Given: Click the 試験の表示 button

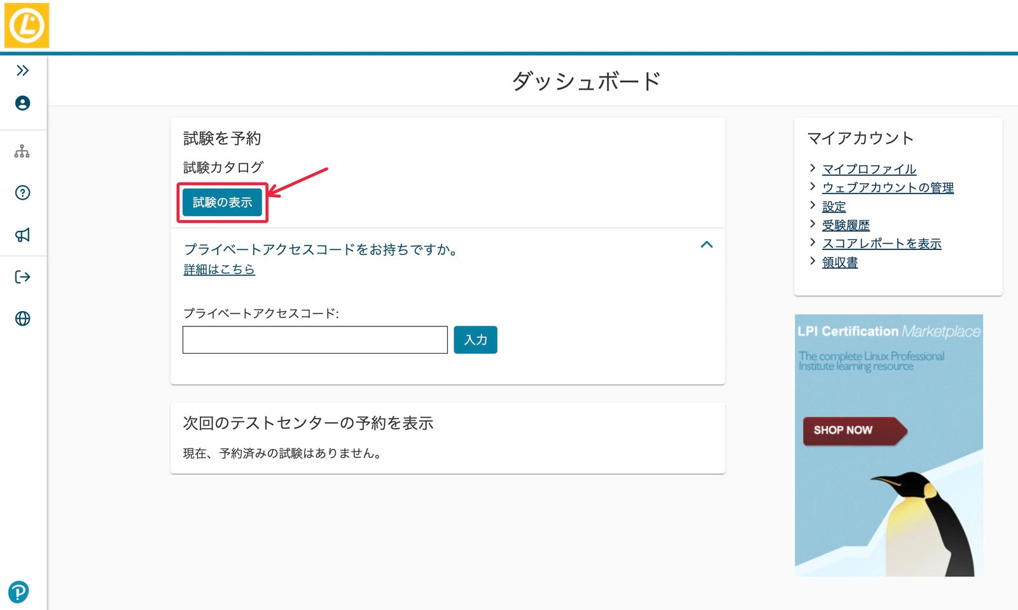Looking at the screenshot, I should click(223, 202).
